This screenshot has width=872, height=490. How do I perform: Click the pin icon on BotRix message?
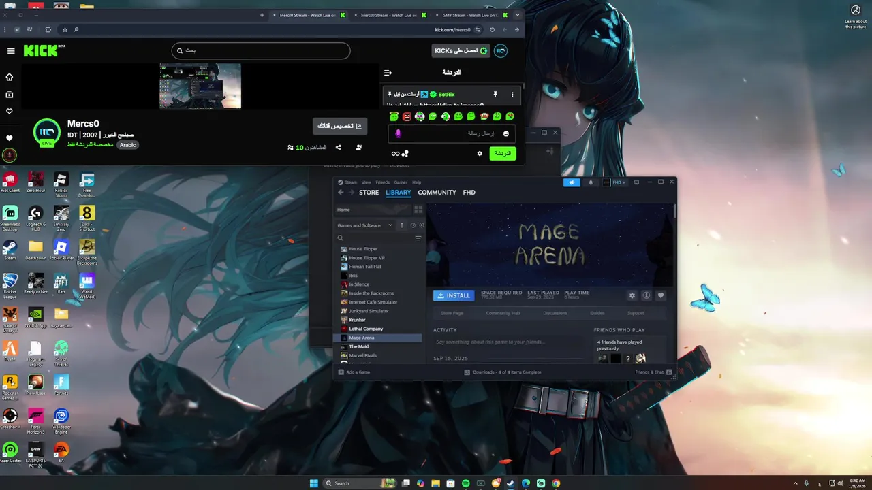click(x=495, y=94)
